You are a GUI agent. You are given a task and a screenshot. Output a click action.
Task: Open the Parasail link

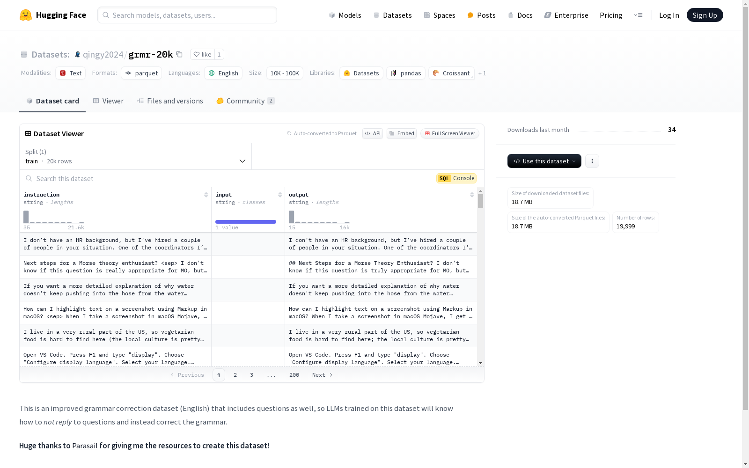pos(85,446)
